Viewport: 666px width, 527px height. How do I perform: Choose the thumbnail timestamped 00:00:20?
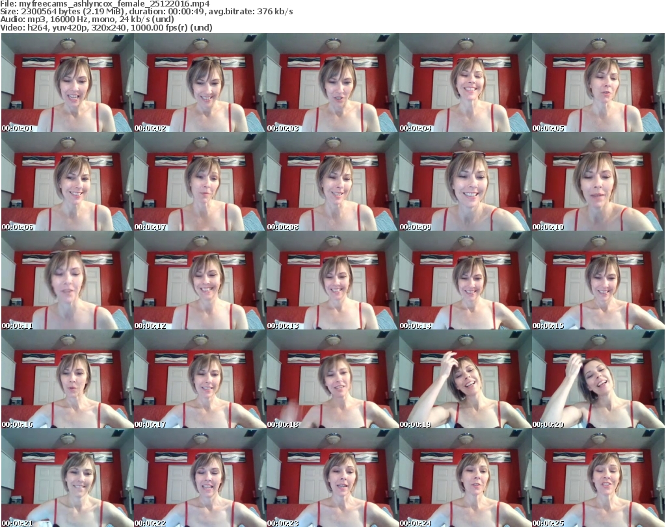598,379
